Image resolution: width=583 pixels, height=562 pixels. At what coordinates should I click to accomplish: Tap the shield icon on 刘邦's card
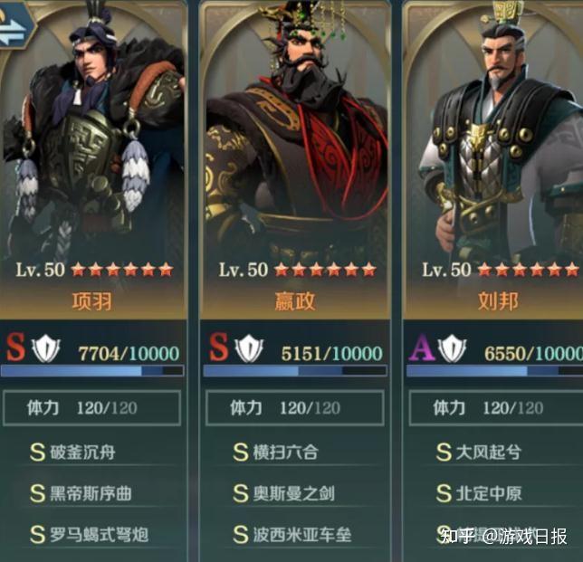tap(452, 348)
